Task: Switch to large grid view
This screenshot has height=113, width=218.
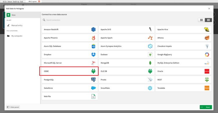Action: click(201, 20)
